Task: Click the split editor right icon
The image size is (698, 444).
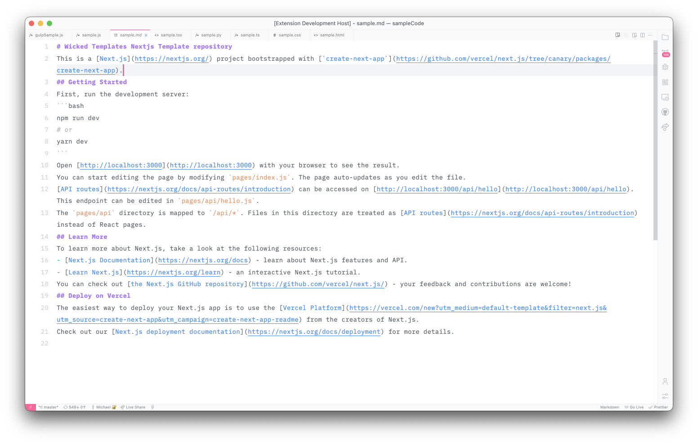Action: point(642,35)
